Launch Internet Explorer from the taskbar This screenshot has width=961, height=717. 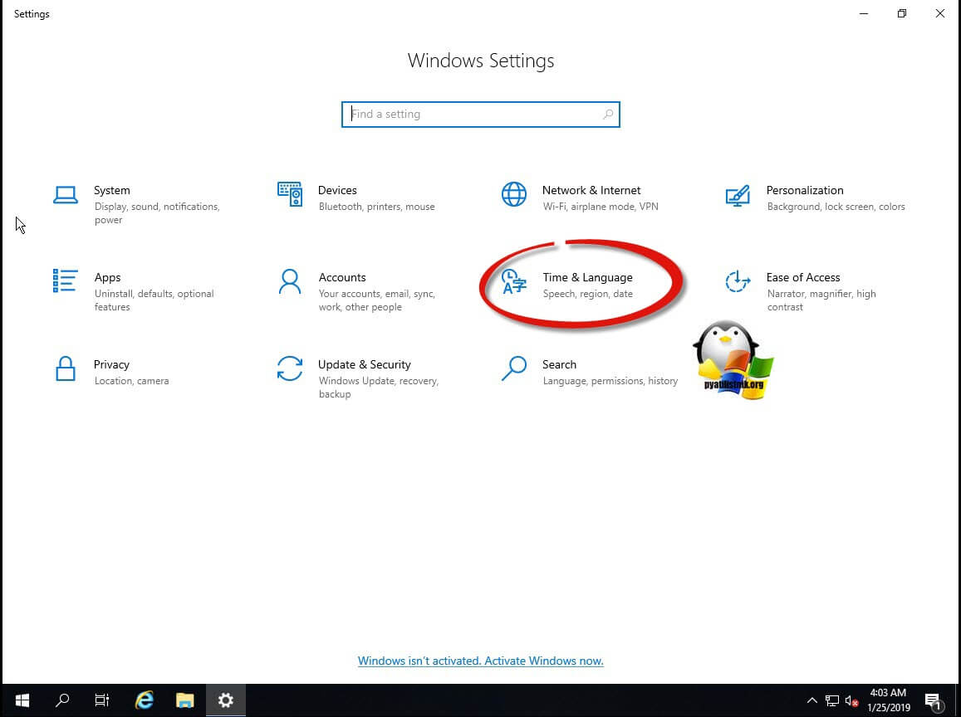tap(145, 700)
